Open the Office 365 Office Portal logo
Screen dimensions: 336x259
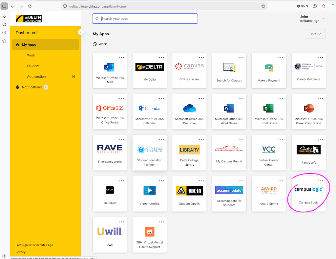pyautogui.click(x=110, y=108)
